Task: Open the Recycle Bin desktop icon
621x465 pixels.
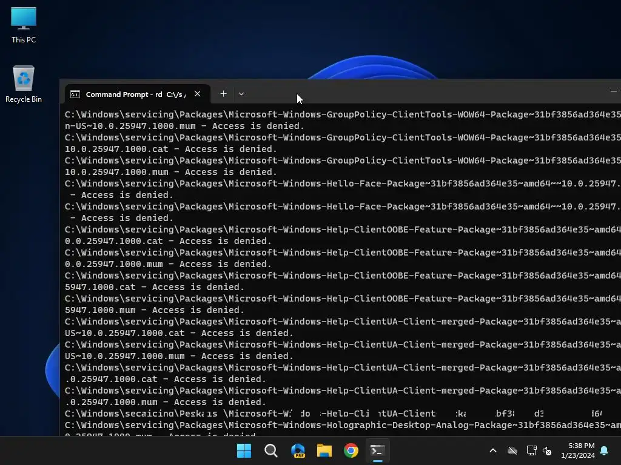Action: tap(24, 84)
